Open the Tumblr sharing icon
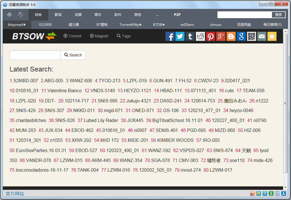Screen dimensions: 291x200 [x=190, y=36]
